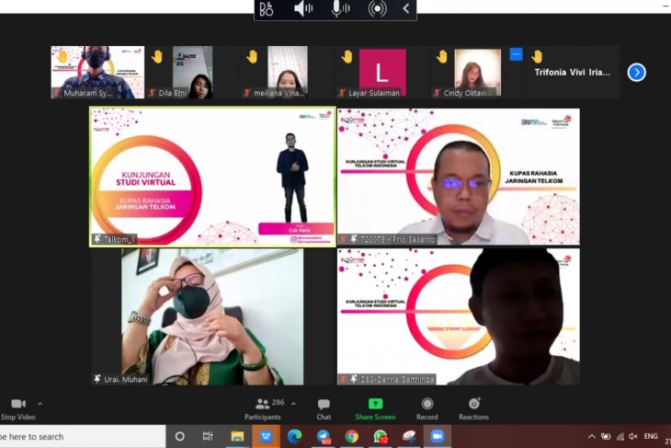Click the green Share Screen button
Viewport: 671px width, 448px height.
click(x=375, y=409)
